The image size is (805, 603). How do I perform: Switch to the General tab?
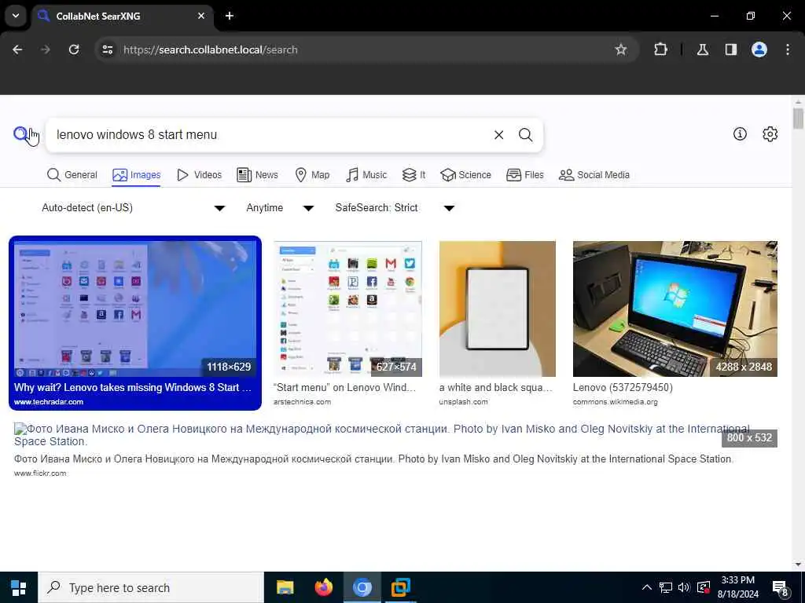click(x=72, y=175)
